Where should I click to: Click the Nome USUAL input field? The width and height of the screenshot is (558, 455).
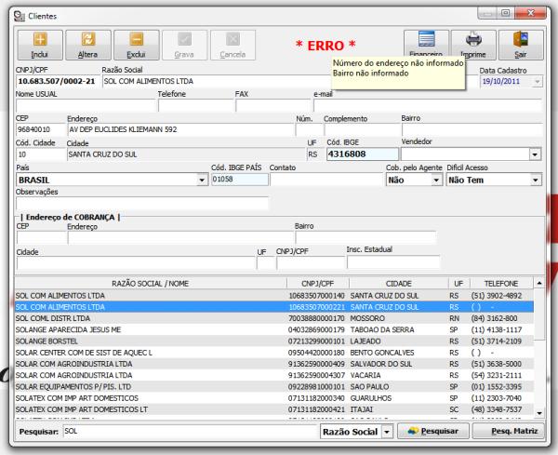[86, 106]
